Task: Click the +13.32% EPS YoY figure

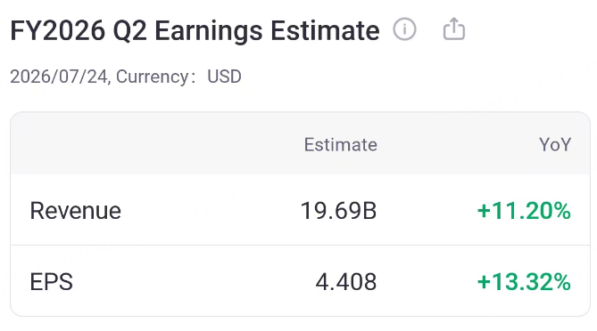Action: click(x=524, y=282)
